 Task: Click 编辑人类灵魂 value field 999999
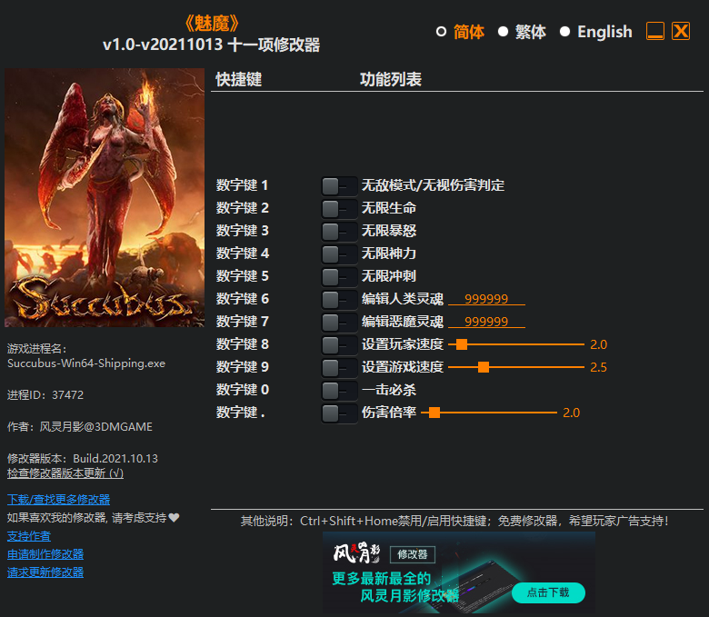[486, 299]
